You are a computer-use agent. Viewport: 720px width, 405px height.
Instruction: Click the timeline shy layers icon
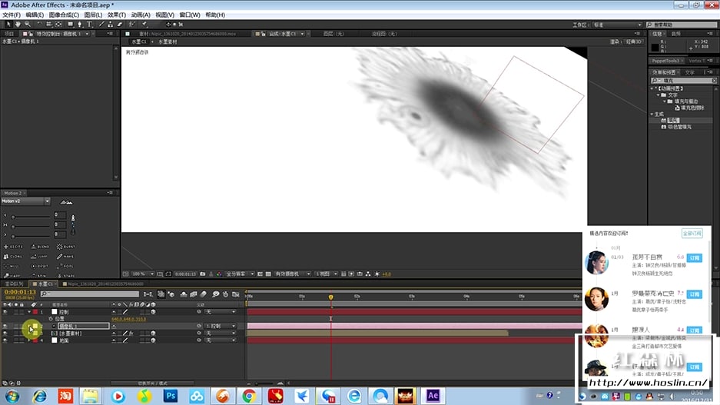pyautogui.click(x=184, y=294)
